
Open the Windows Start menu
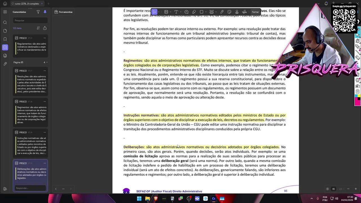[139, 198]
